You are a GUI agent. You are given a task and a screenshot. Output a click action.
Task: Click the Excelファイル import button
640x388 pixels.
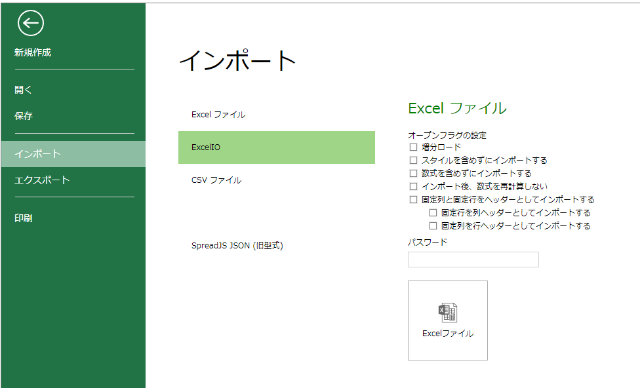(x=448, y=320)
